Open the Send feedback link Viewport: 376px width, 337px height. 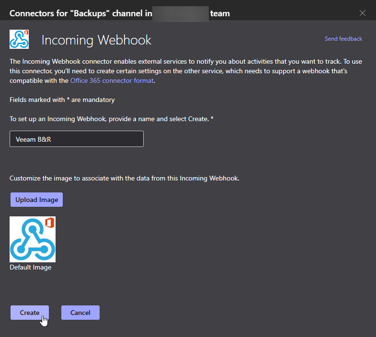point(343,39)
